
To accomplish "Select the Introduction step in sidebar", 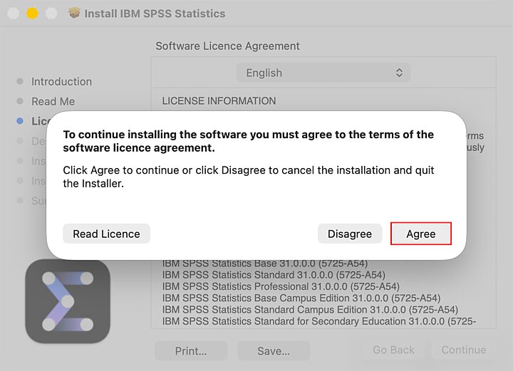I will point(61,81).
